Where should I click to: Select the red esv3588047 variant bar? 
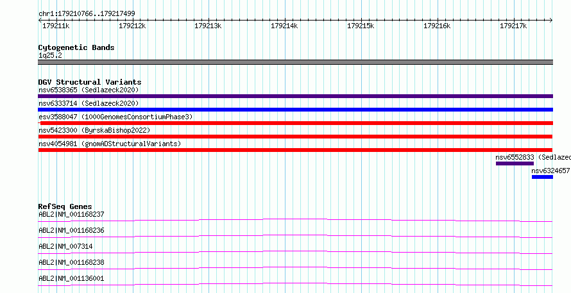(x=295, y=123)
